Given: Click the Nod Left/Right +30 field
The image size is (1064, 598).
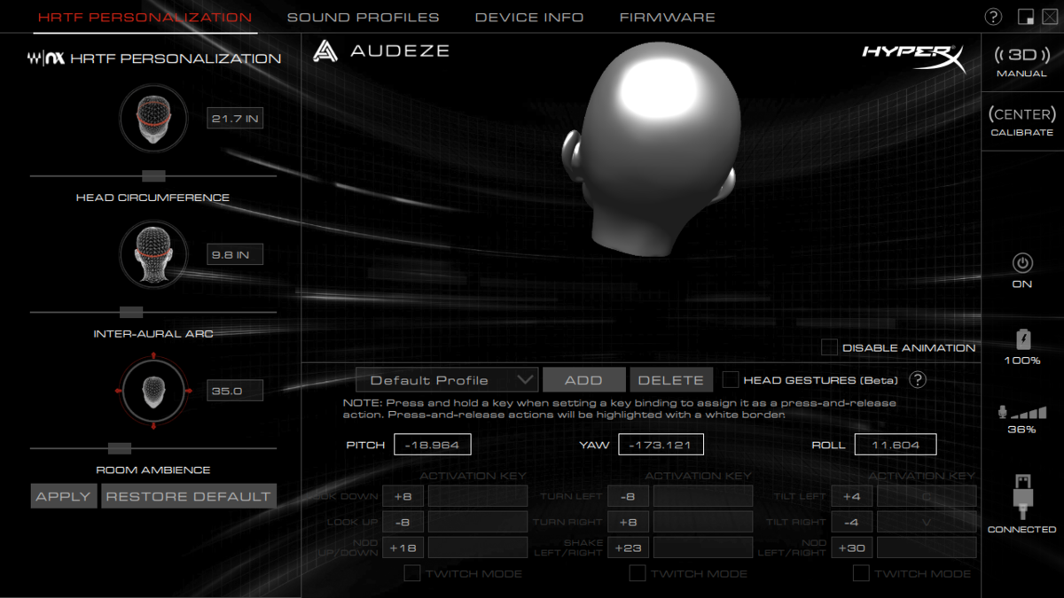Looking at the screenshot, I should pos(851,548).
